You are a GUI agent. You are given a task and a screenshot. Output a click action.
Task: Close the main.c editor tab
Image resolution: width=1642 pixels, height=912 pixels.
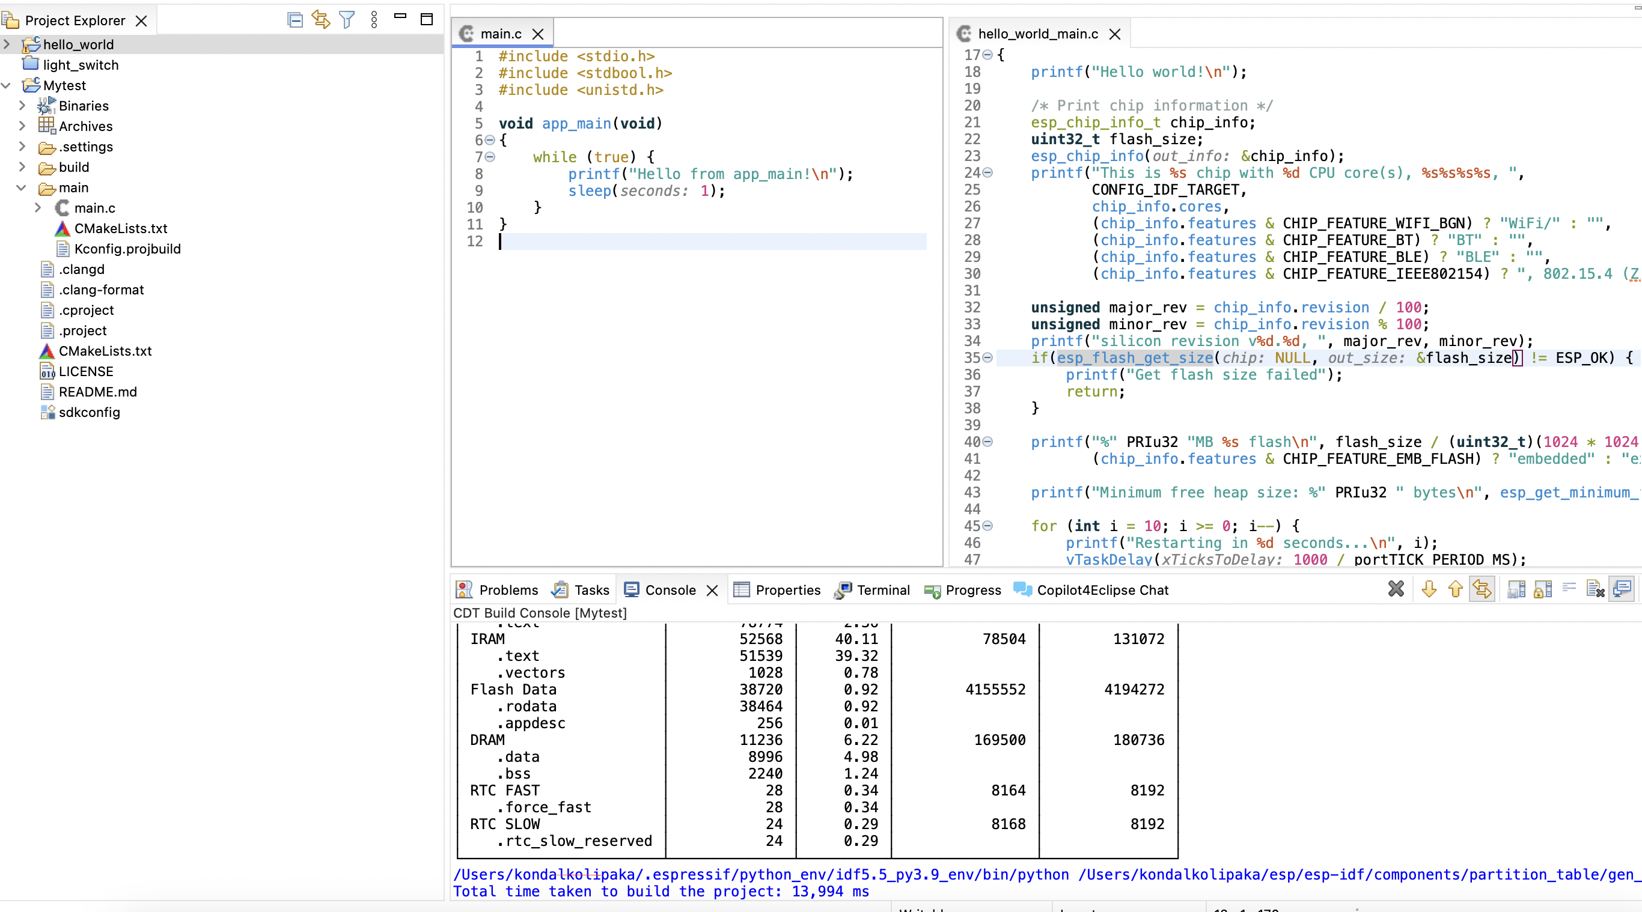pyautogui.click(x=538, y=32)
